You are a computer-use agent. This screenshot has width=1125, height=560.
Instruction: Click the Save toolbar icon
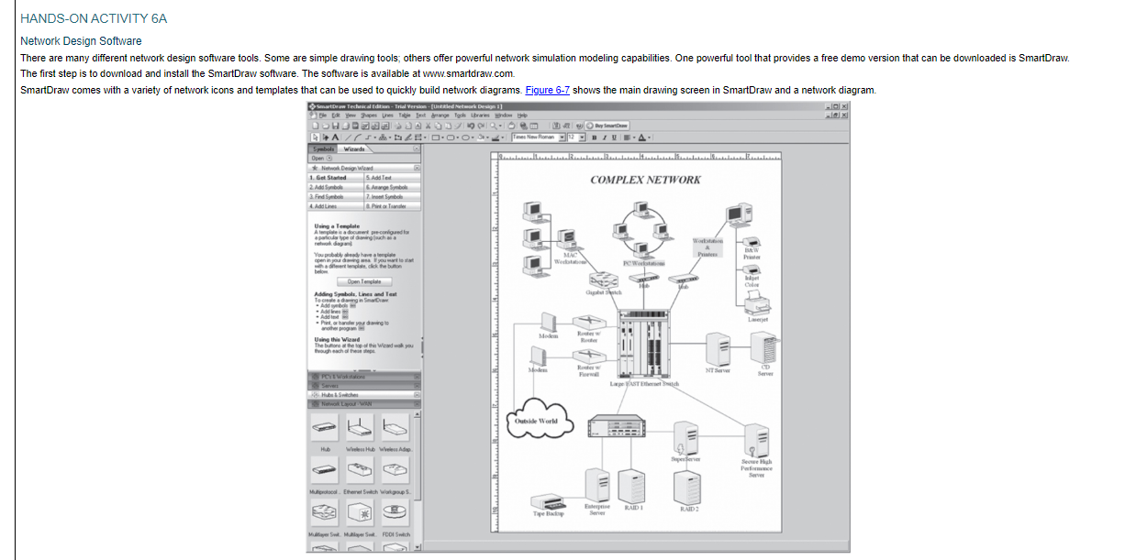335,126
